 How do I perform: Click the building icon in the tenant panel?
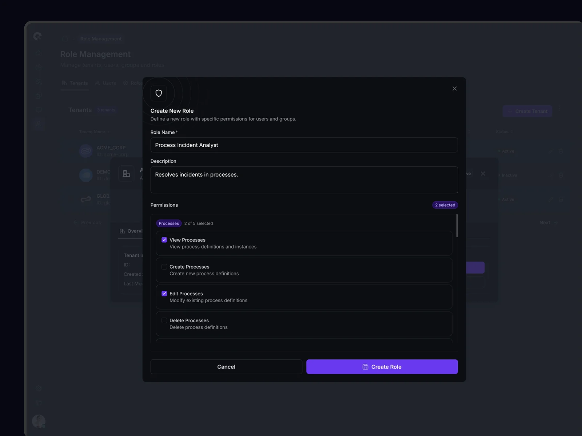[x=126, y=174]
